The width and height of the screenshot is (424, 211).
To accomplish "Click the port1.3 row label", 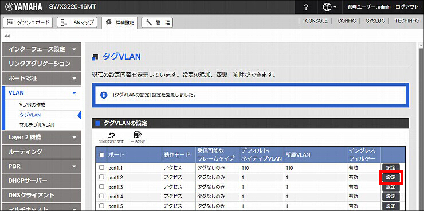I will click(116, 187).
